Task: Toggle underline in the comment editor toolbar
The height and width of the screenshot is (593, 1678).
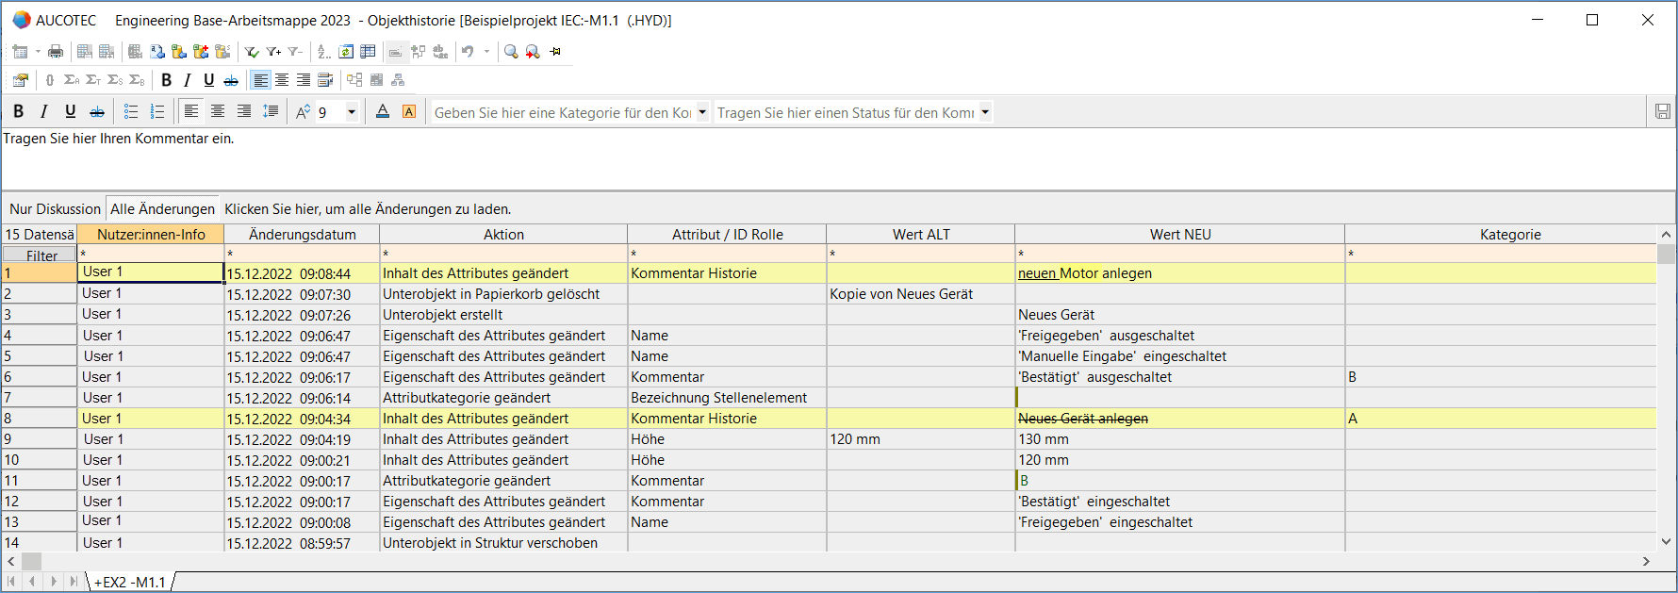Action: point(70,112)
